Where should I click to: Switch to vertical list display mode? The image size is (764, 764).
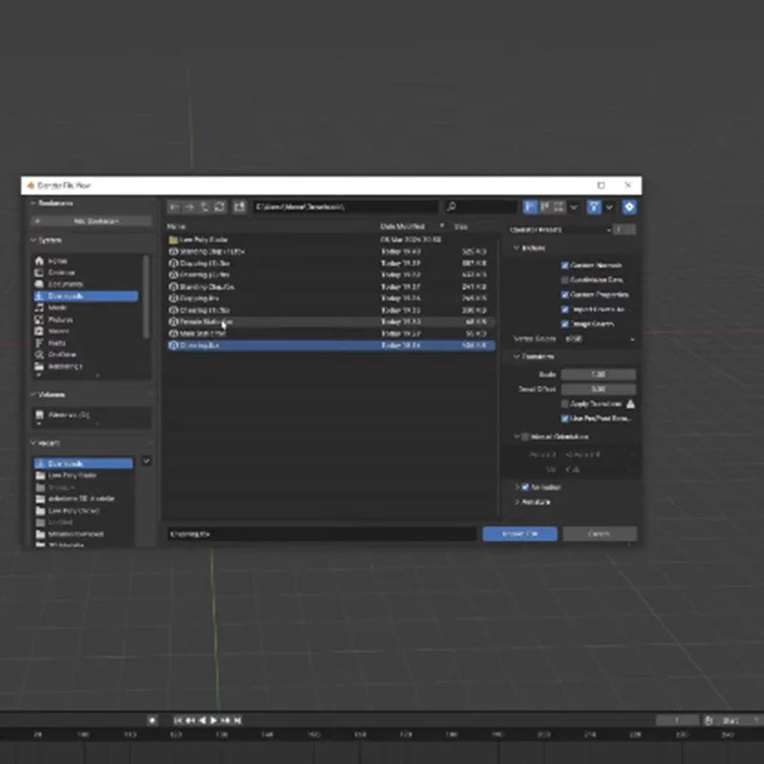coord(530,206)
